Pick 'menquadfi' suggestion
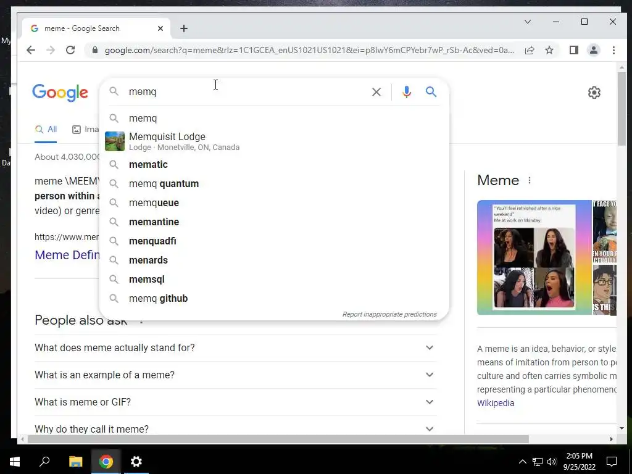The width and height of the screenshot is (632, 474). tap(274, 241)
